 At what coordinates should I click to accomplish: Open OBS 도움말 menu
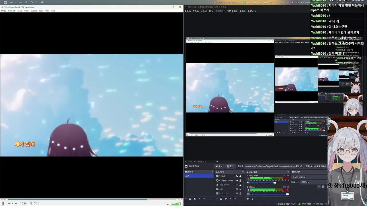pyautogui.click(x=251, y=11)
